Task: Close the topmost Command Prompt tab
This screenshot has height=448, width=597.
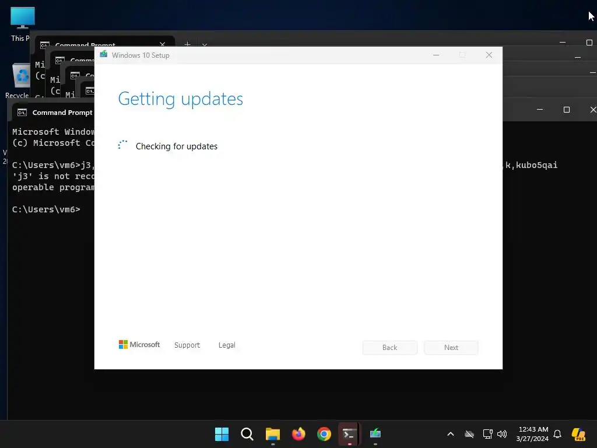Action: coord(163,44)
